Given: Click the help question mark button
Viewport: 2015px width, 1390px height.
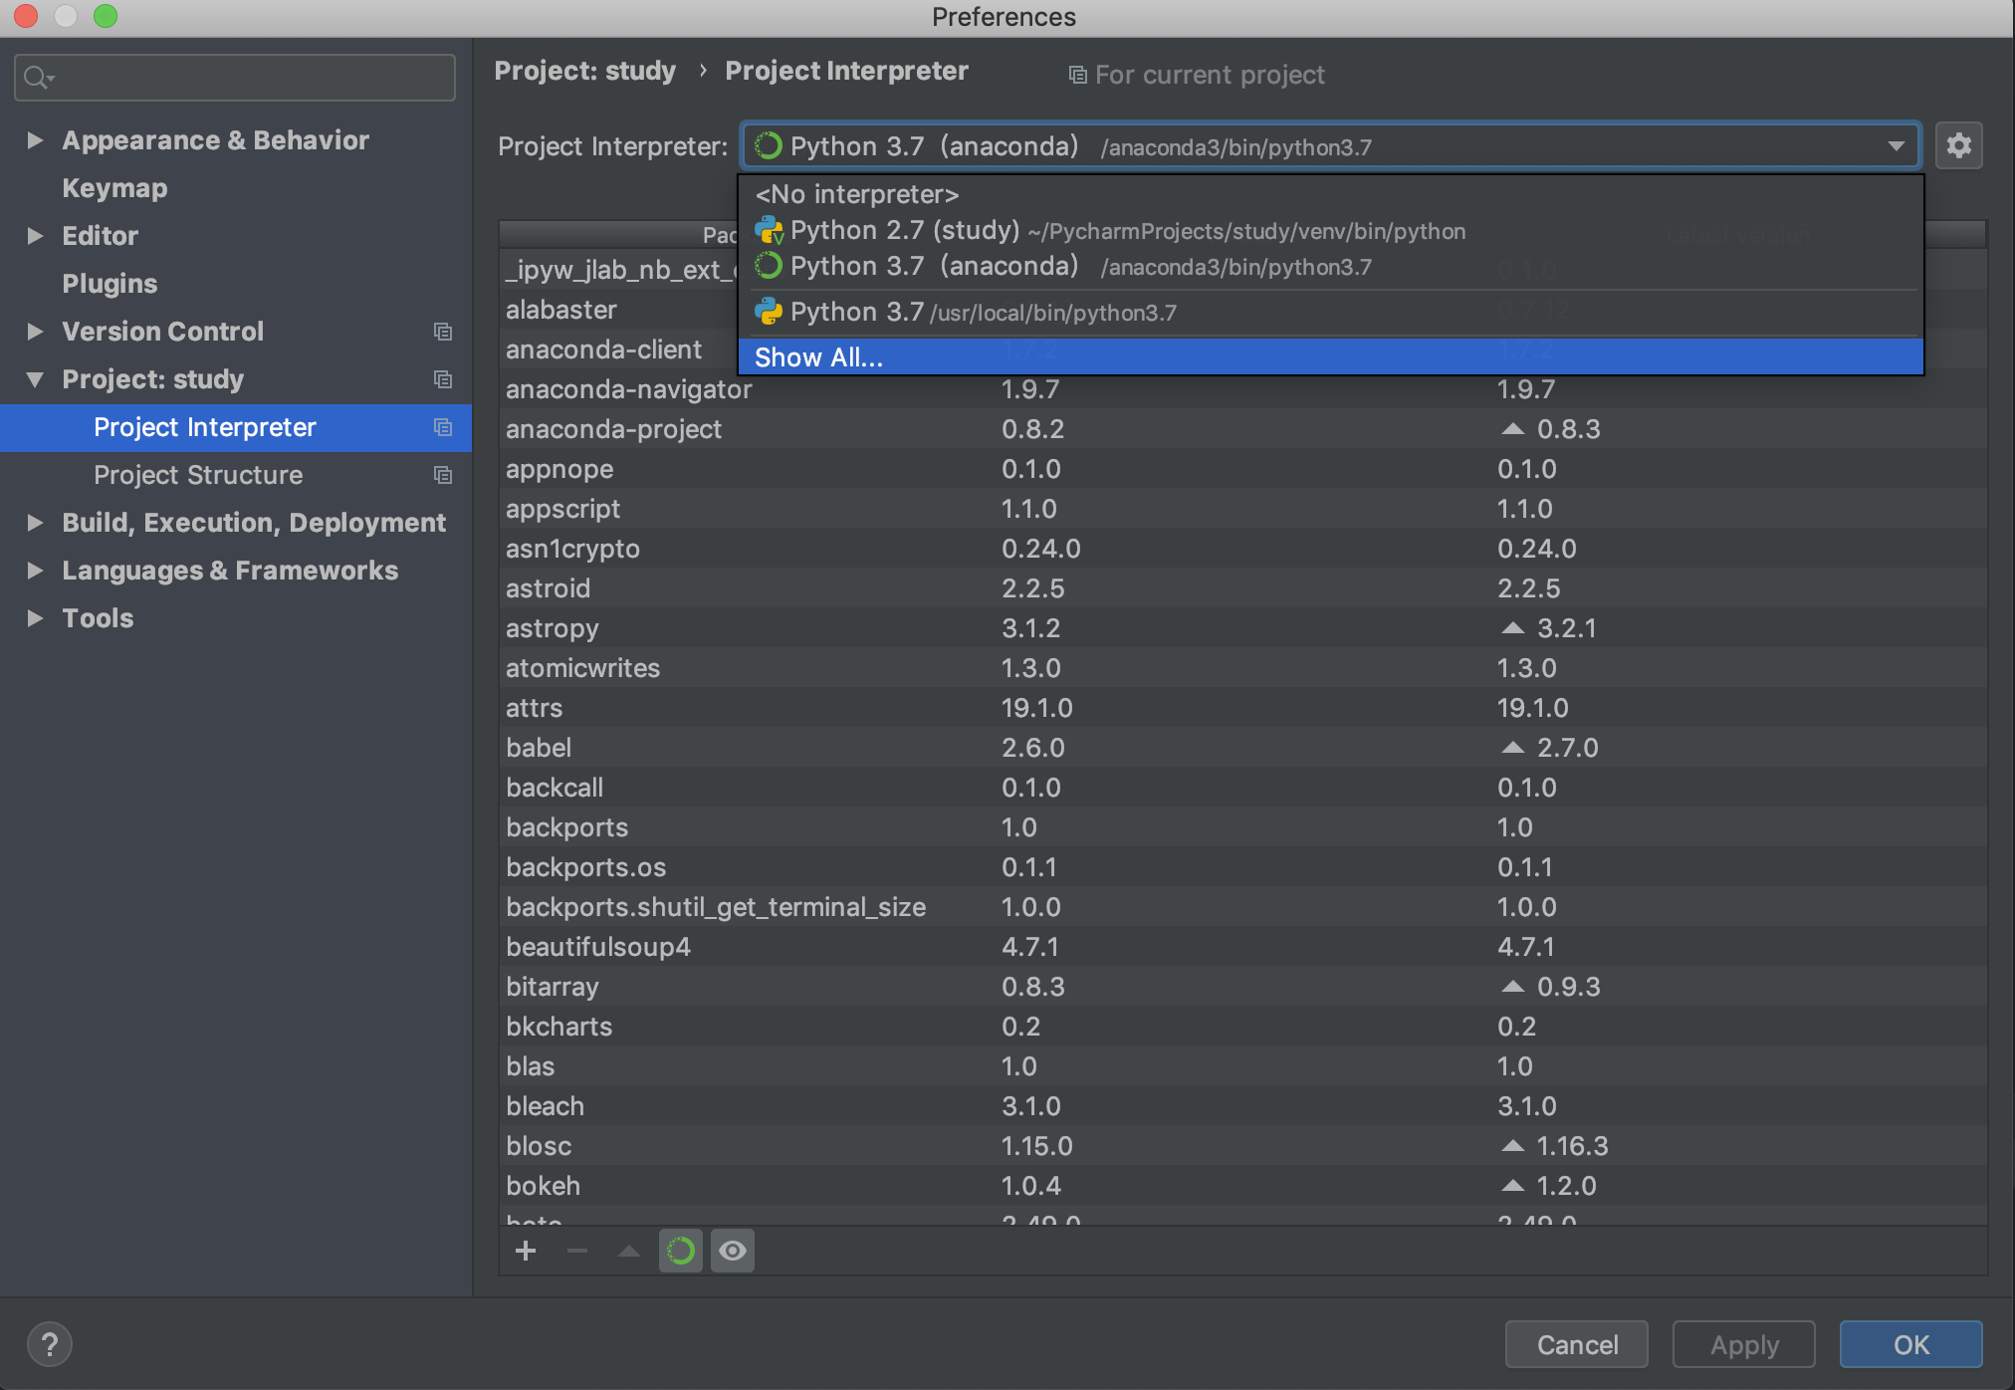Looking at the screenshot, I should 50,1344.
